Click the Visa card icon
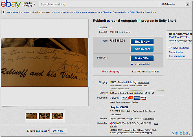 pyautogui.click(x=124, y=98)
